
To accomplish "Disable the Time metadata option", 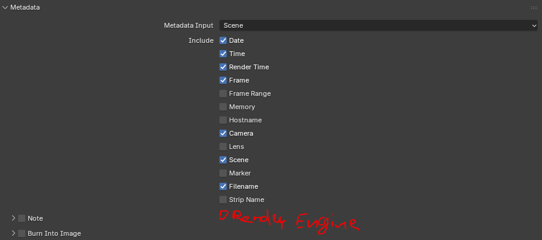I will 223,54.
